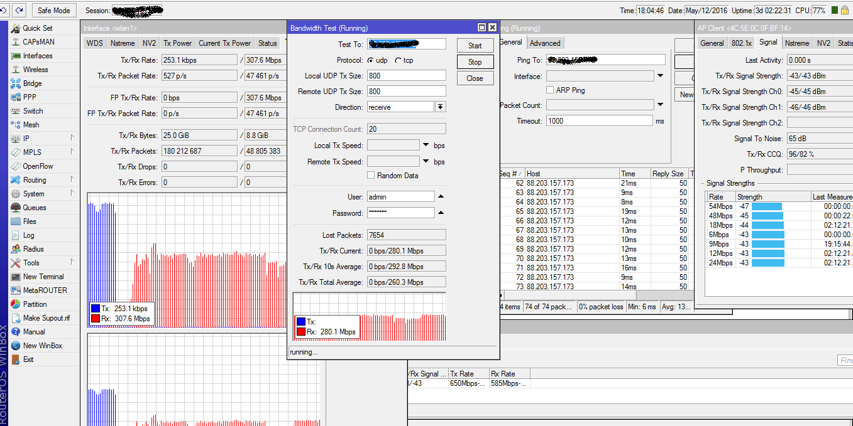Open Queues from the sidebar
Viewport: 853px width, 426px height.
coord(34,208)
